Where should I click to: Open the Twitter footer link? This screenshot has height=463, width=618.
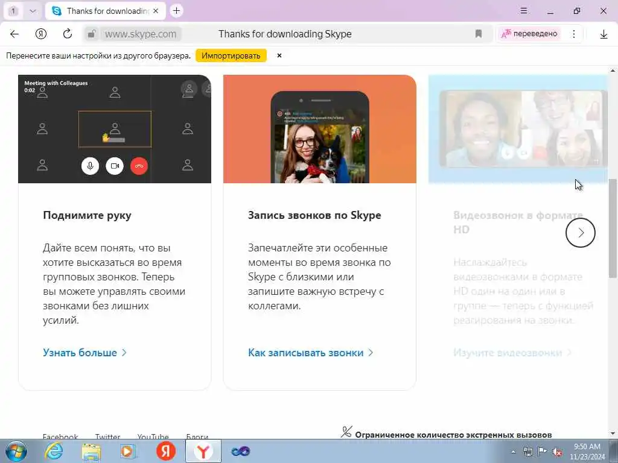click(x=107, y=436)
